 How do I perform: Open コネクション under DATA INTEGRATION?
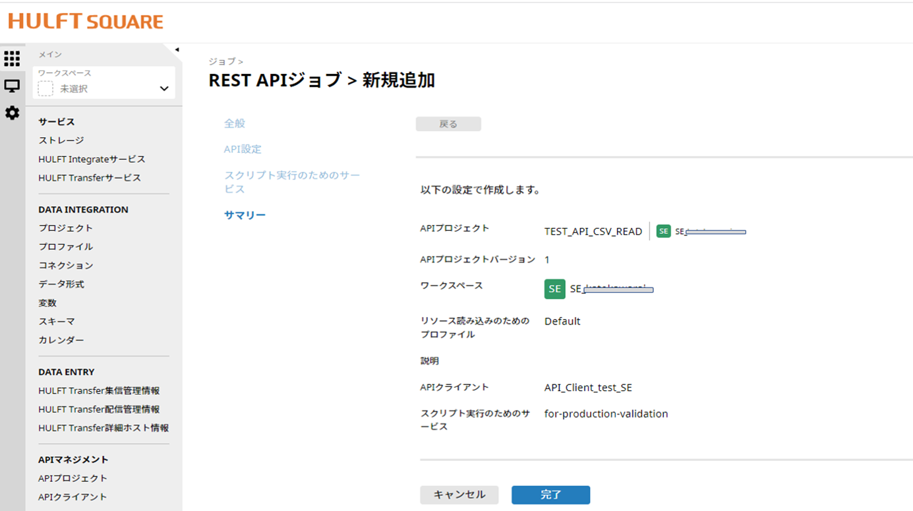pos(65,265)
